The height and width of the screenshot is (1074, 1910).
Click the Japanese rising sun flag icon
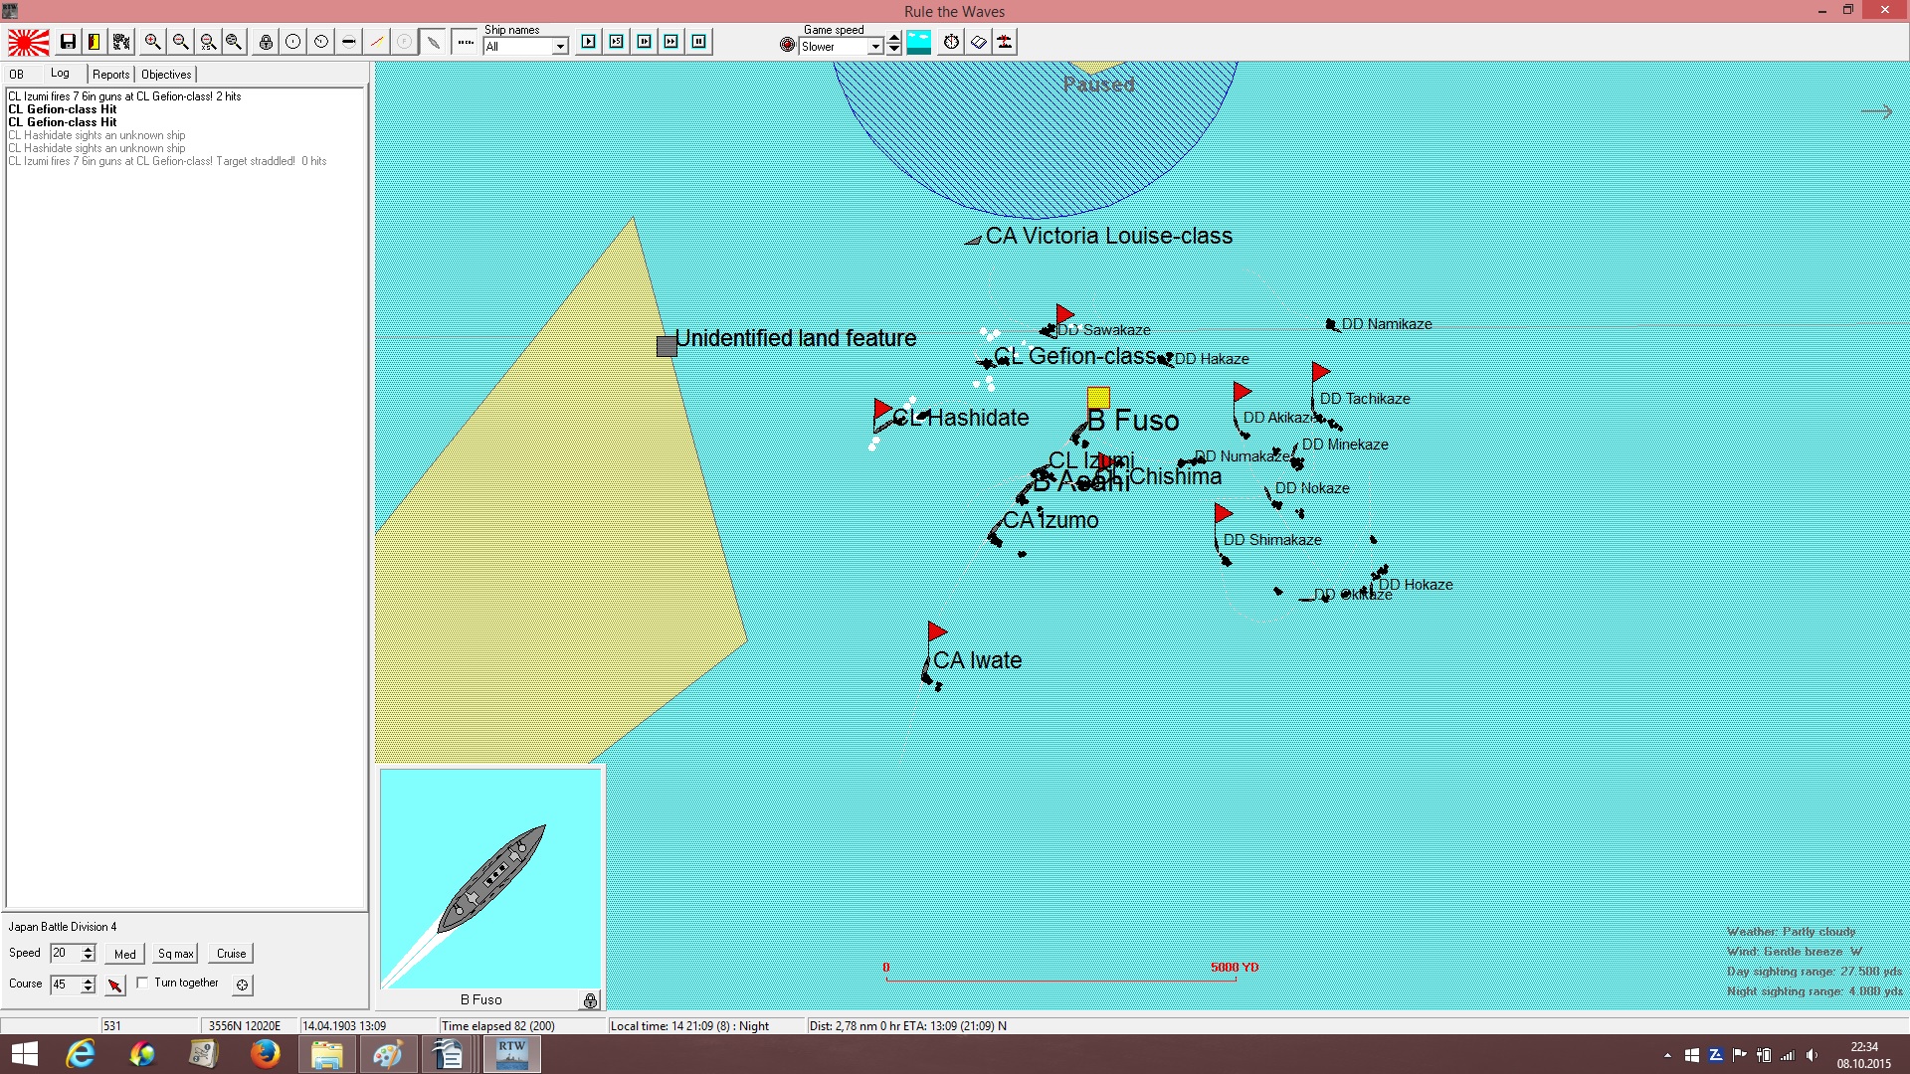click(x=29, y=42)
